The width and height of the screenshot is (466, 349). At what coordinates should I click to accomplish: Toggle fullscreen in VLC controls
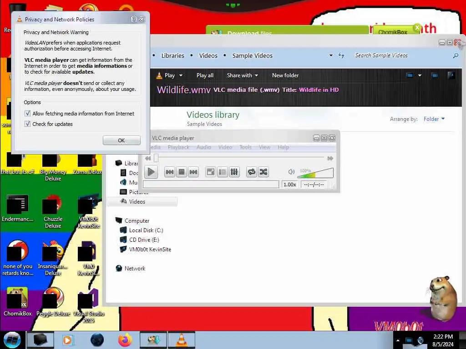[x=210, y=172]
